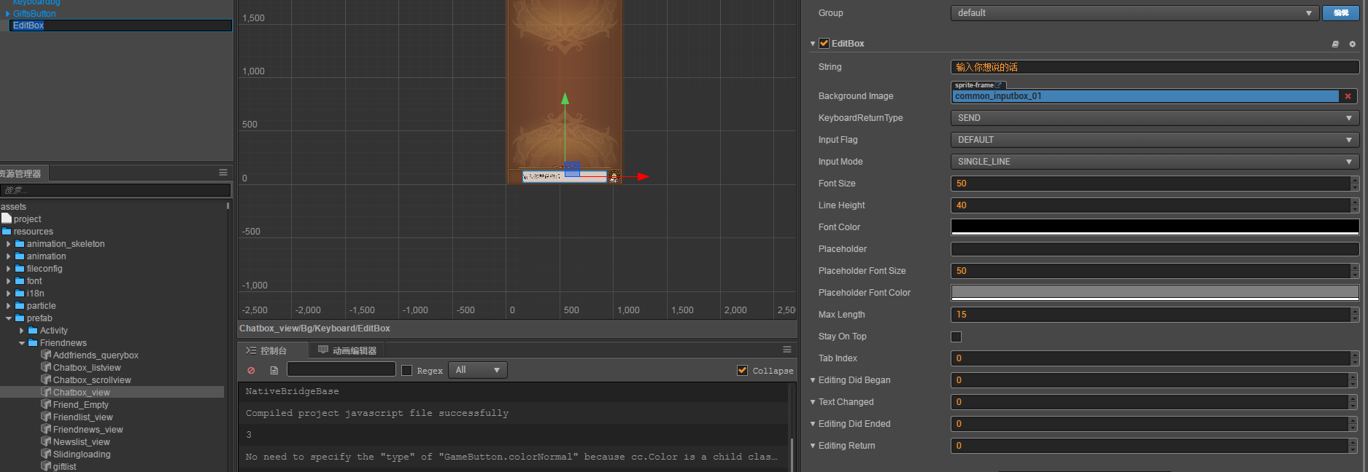1368x472 pixels.
Task: Expand the GiftsButton node arrow
Action: [7, 13]
